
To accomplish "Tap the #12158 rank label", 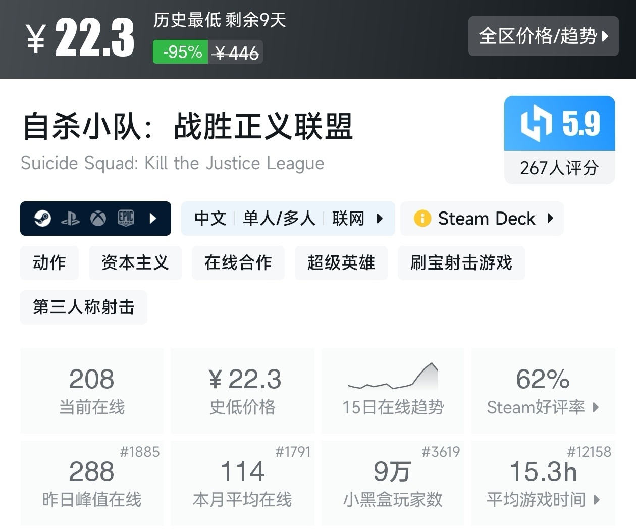I will pyautogui.click(x=589, y=452).
